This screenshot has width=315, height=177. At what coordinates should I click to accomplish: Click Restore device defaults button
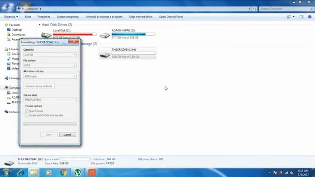39,87
